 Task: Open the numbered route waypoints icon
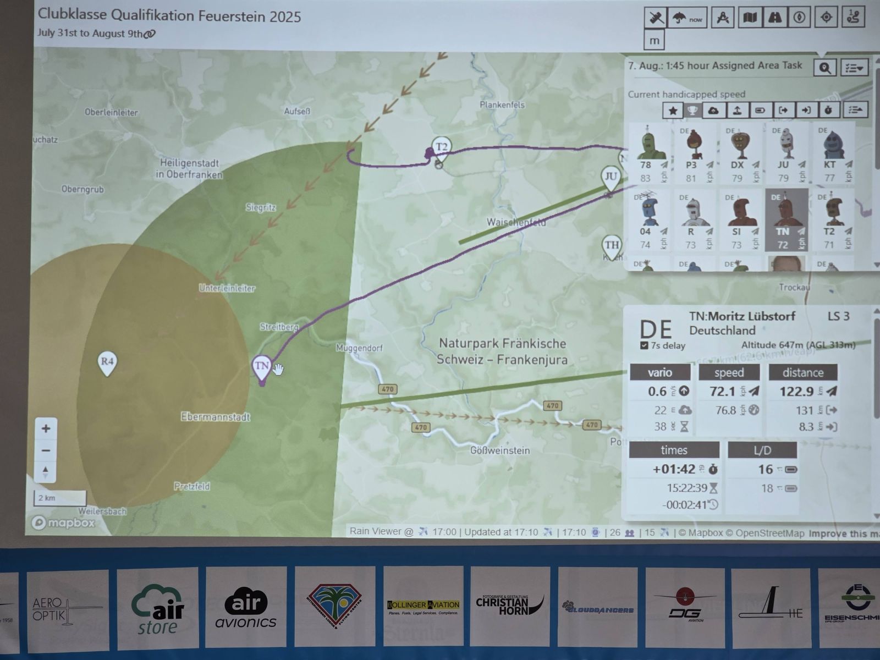pyautogui.click(x=853, y=18)
